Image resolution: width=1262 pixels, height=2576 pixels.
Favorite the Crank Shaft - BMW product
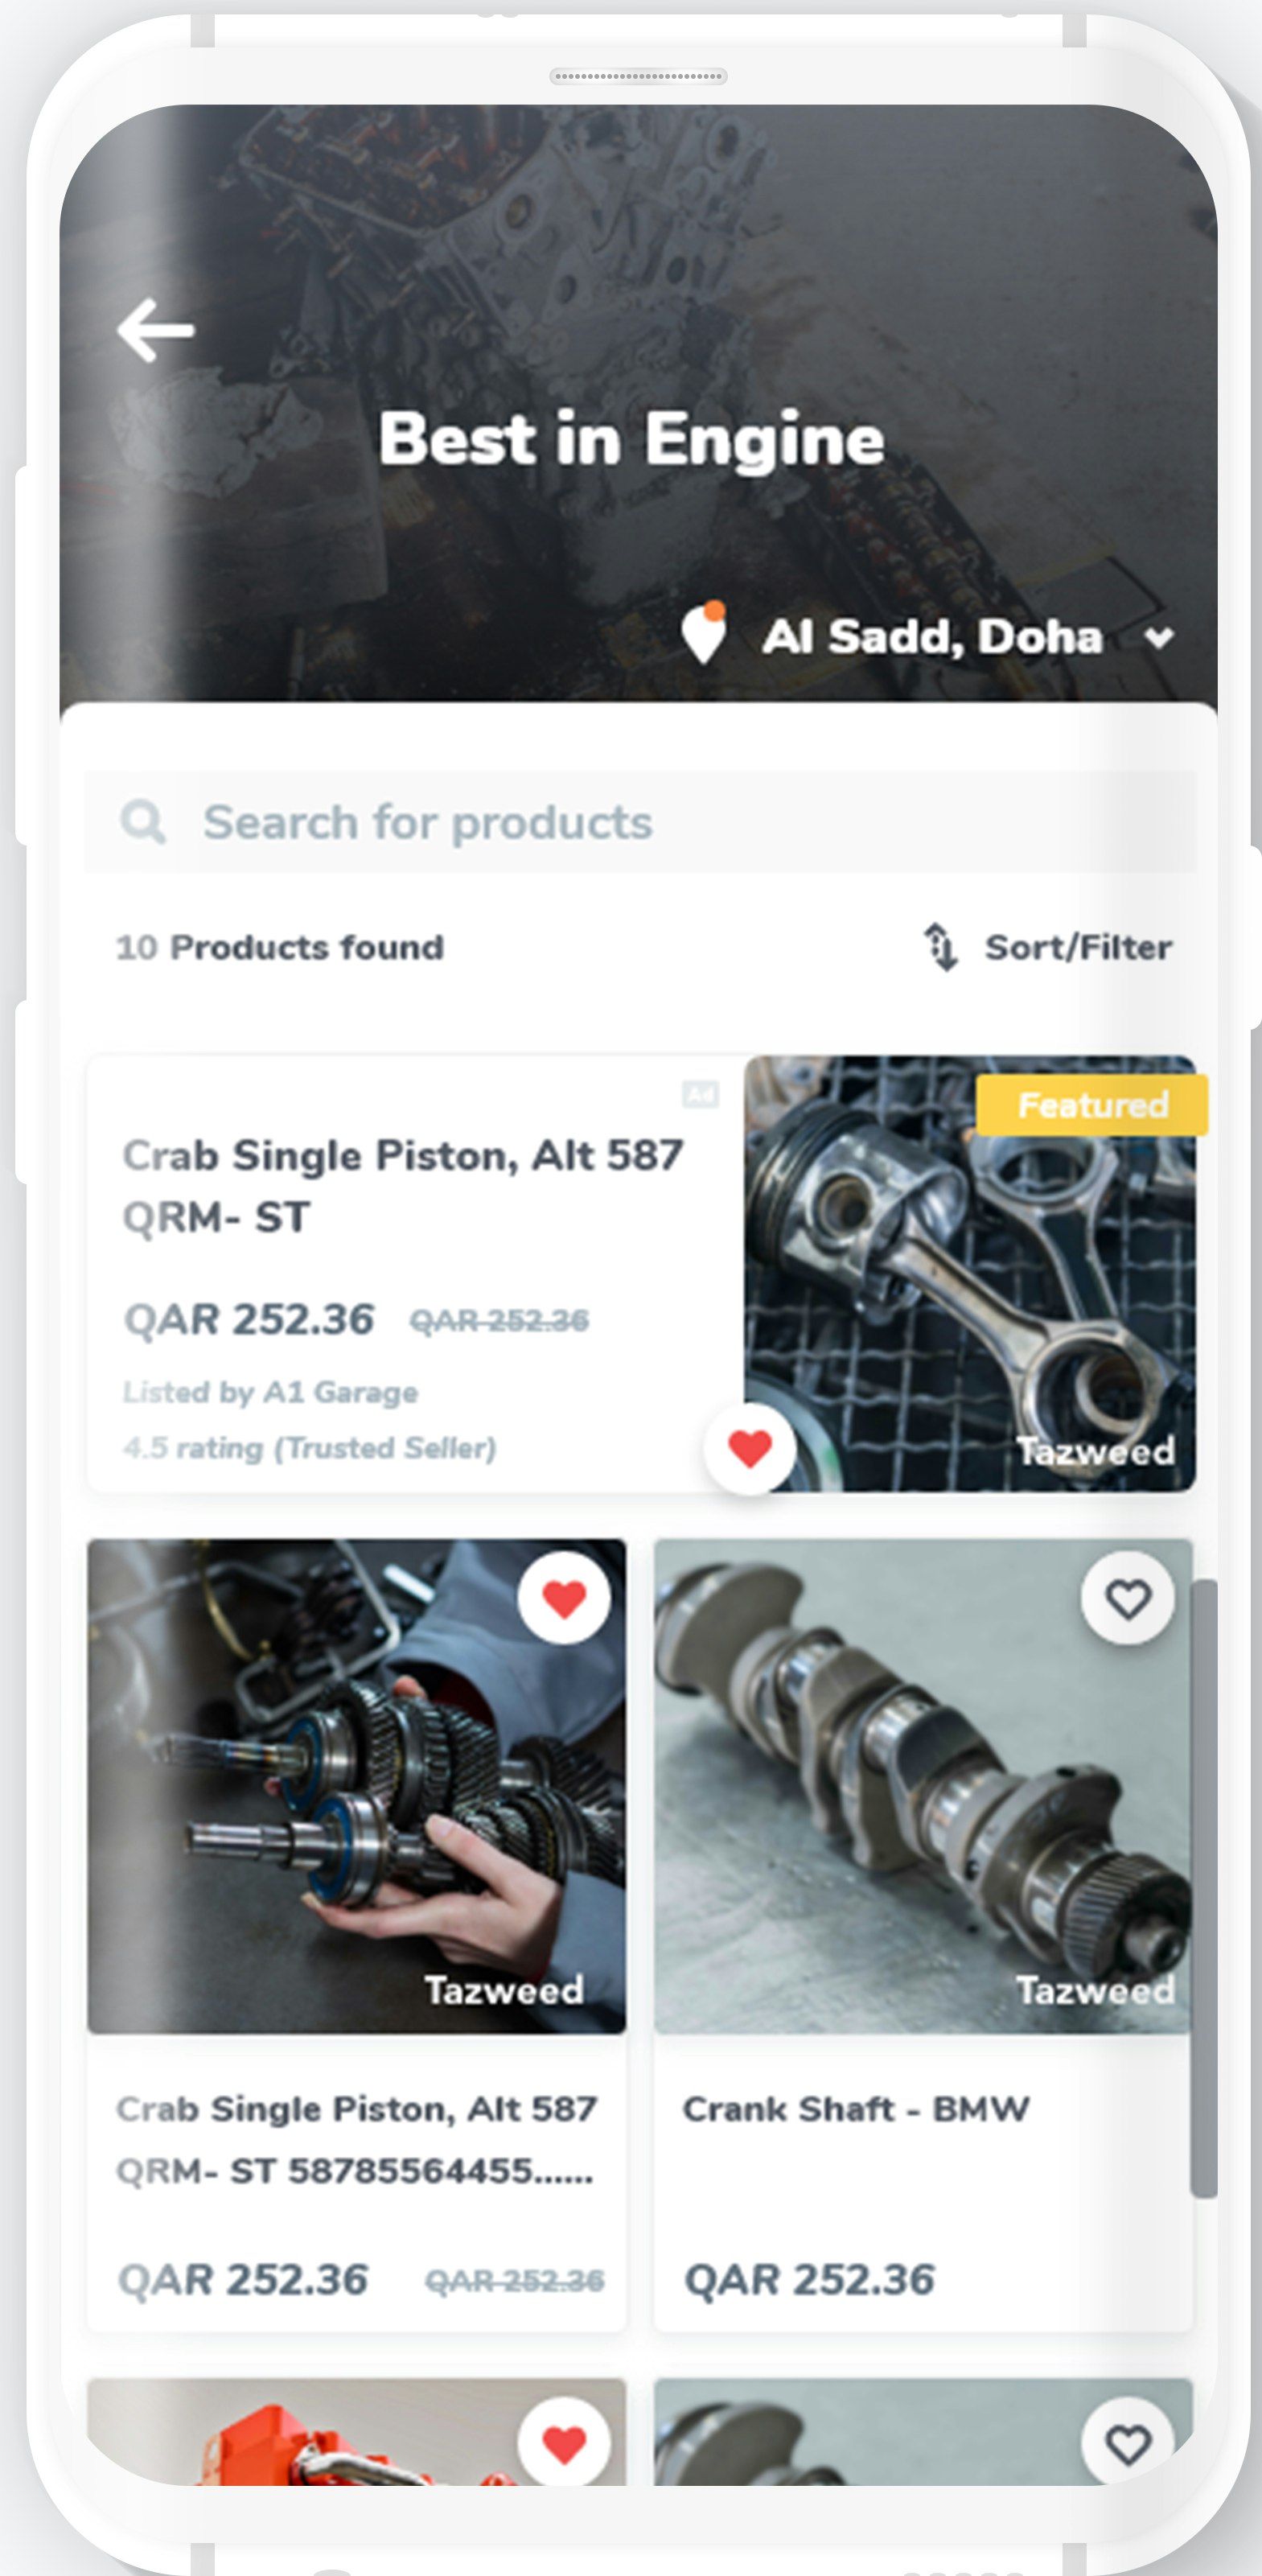1127,1598
